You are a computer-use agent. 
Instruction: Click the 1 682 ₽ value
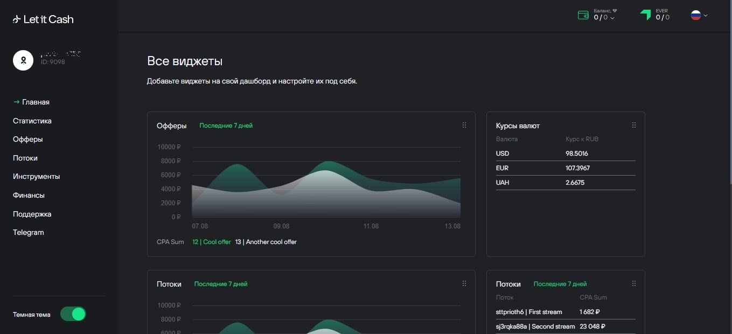pos(590,312)
